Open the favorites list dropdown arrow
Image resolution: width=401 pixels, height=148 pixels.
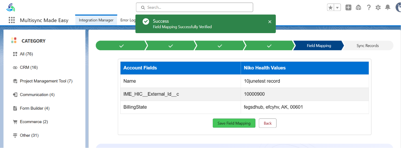[x=337, y=7]
